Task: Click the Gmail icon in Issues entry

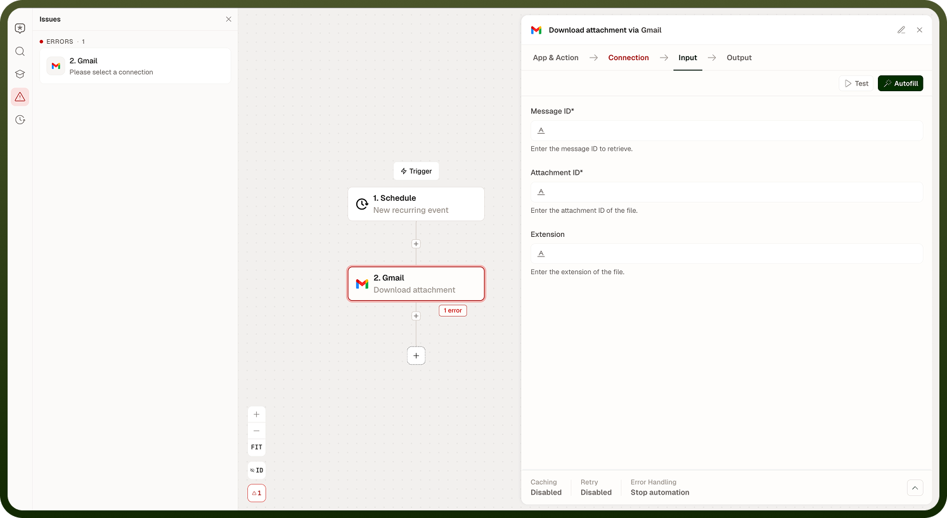Action: pyautogui.click(x=56, y=66)
